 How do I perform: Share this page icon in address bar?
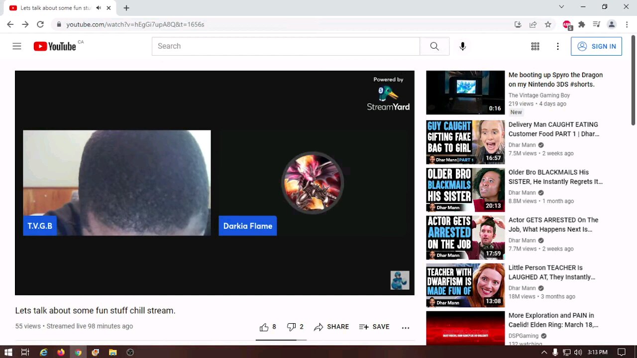(x=533, y=24)
